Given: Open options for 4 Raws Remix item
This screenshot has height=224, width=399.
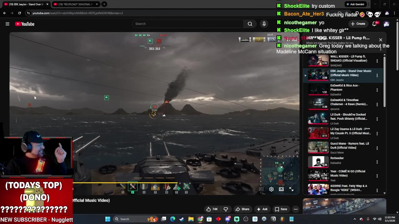Looking at the screenshot, I should pos(377,105).
